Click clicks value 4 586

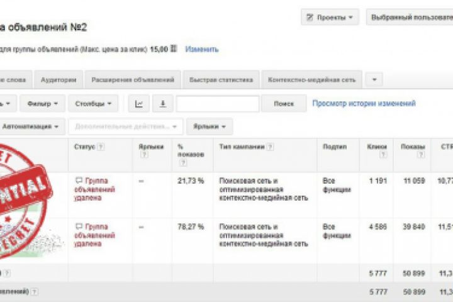point(378,227)
